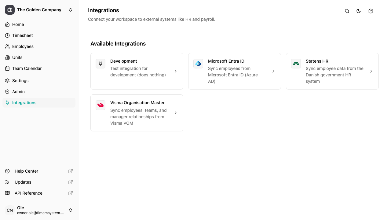Open the Updates feed
The image size is (391, 220).
[x=23, y=182]
